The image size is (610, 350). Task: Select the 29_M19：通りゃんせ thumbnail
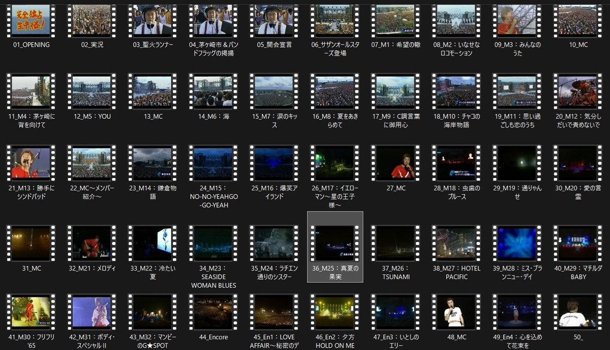coord(517,163)
